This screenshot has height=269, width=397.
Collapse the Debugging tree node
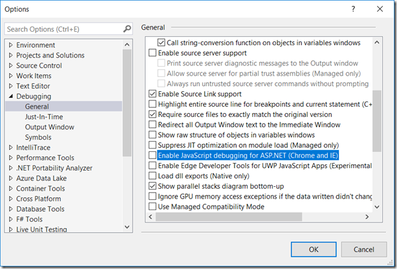pos(10,96)
